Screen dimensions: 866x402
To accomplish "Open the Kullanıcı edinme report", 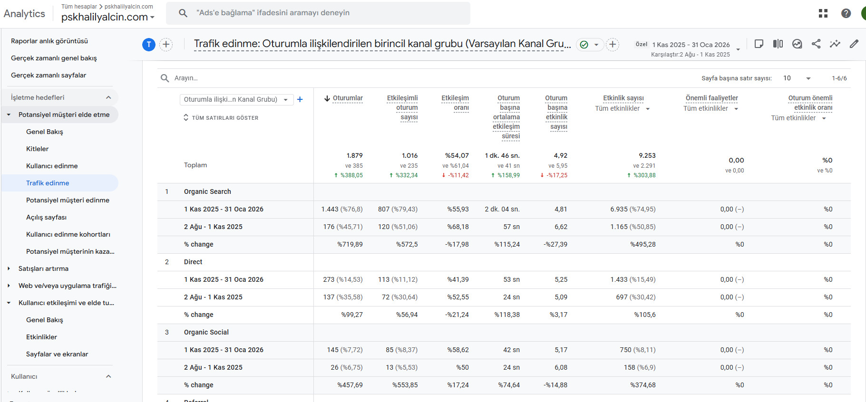I will tap(52, 166).
